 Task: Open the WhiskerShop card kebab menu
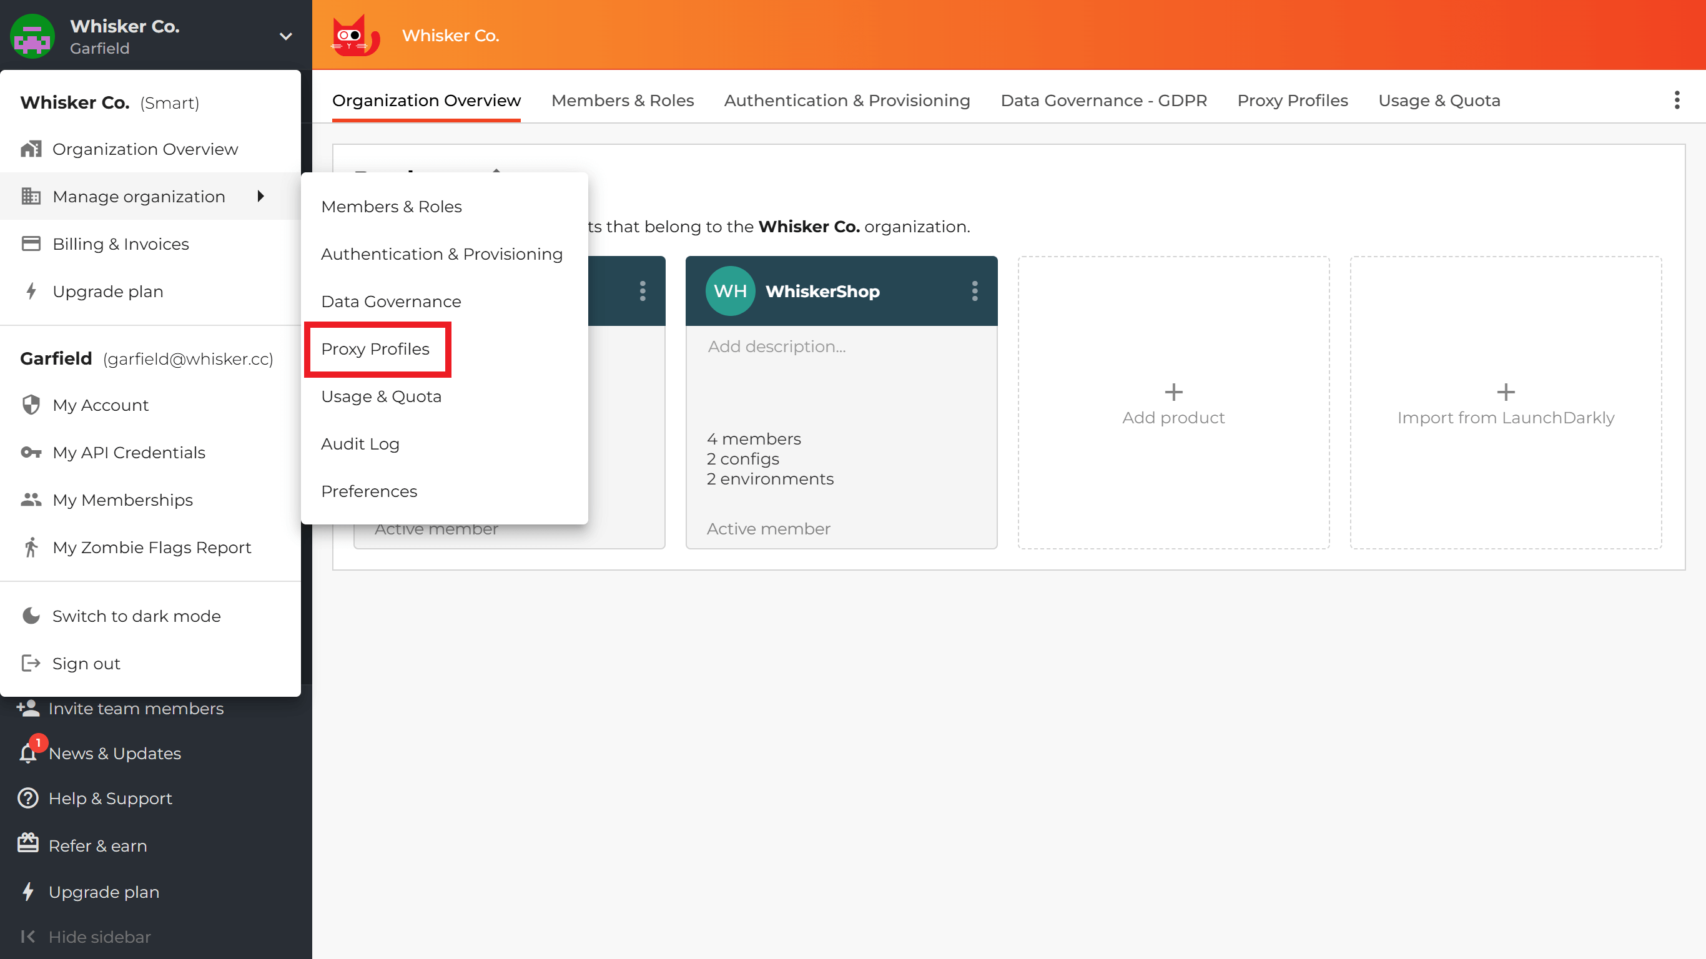[x=974, y=290]
